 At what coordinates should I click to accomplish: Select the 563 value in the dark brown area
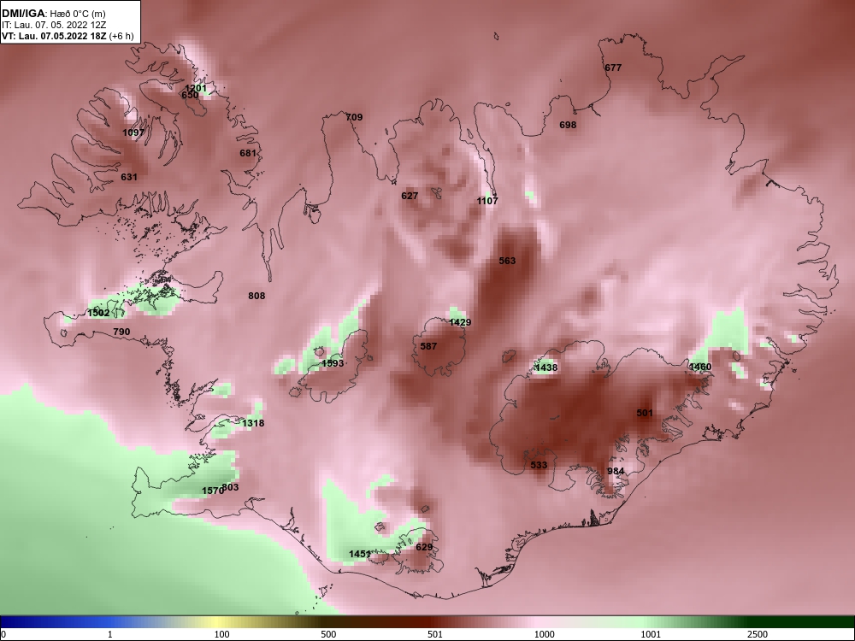507,261
